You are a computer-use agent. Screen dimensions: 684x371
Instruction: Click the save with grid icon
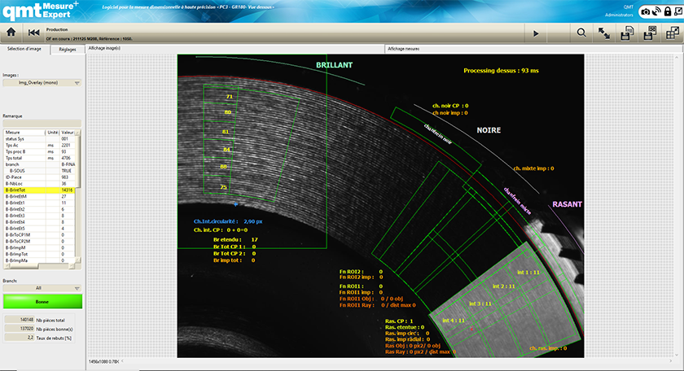[x=649, y=33]
